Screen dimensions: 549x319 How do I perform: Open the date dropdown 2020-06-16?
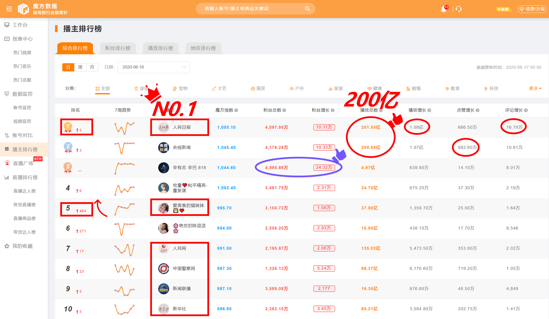[x=154, y=67]
